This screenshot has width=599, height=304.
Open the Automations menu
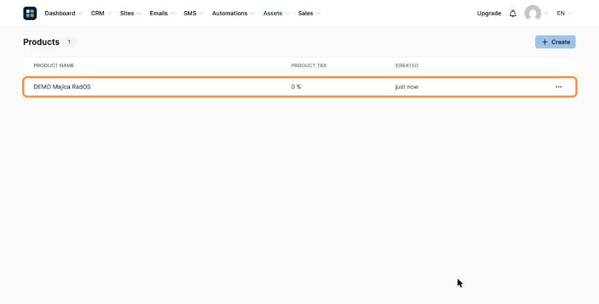tap(233, 13)
